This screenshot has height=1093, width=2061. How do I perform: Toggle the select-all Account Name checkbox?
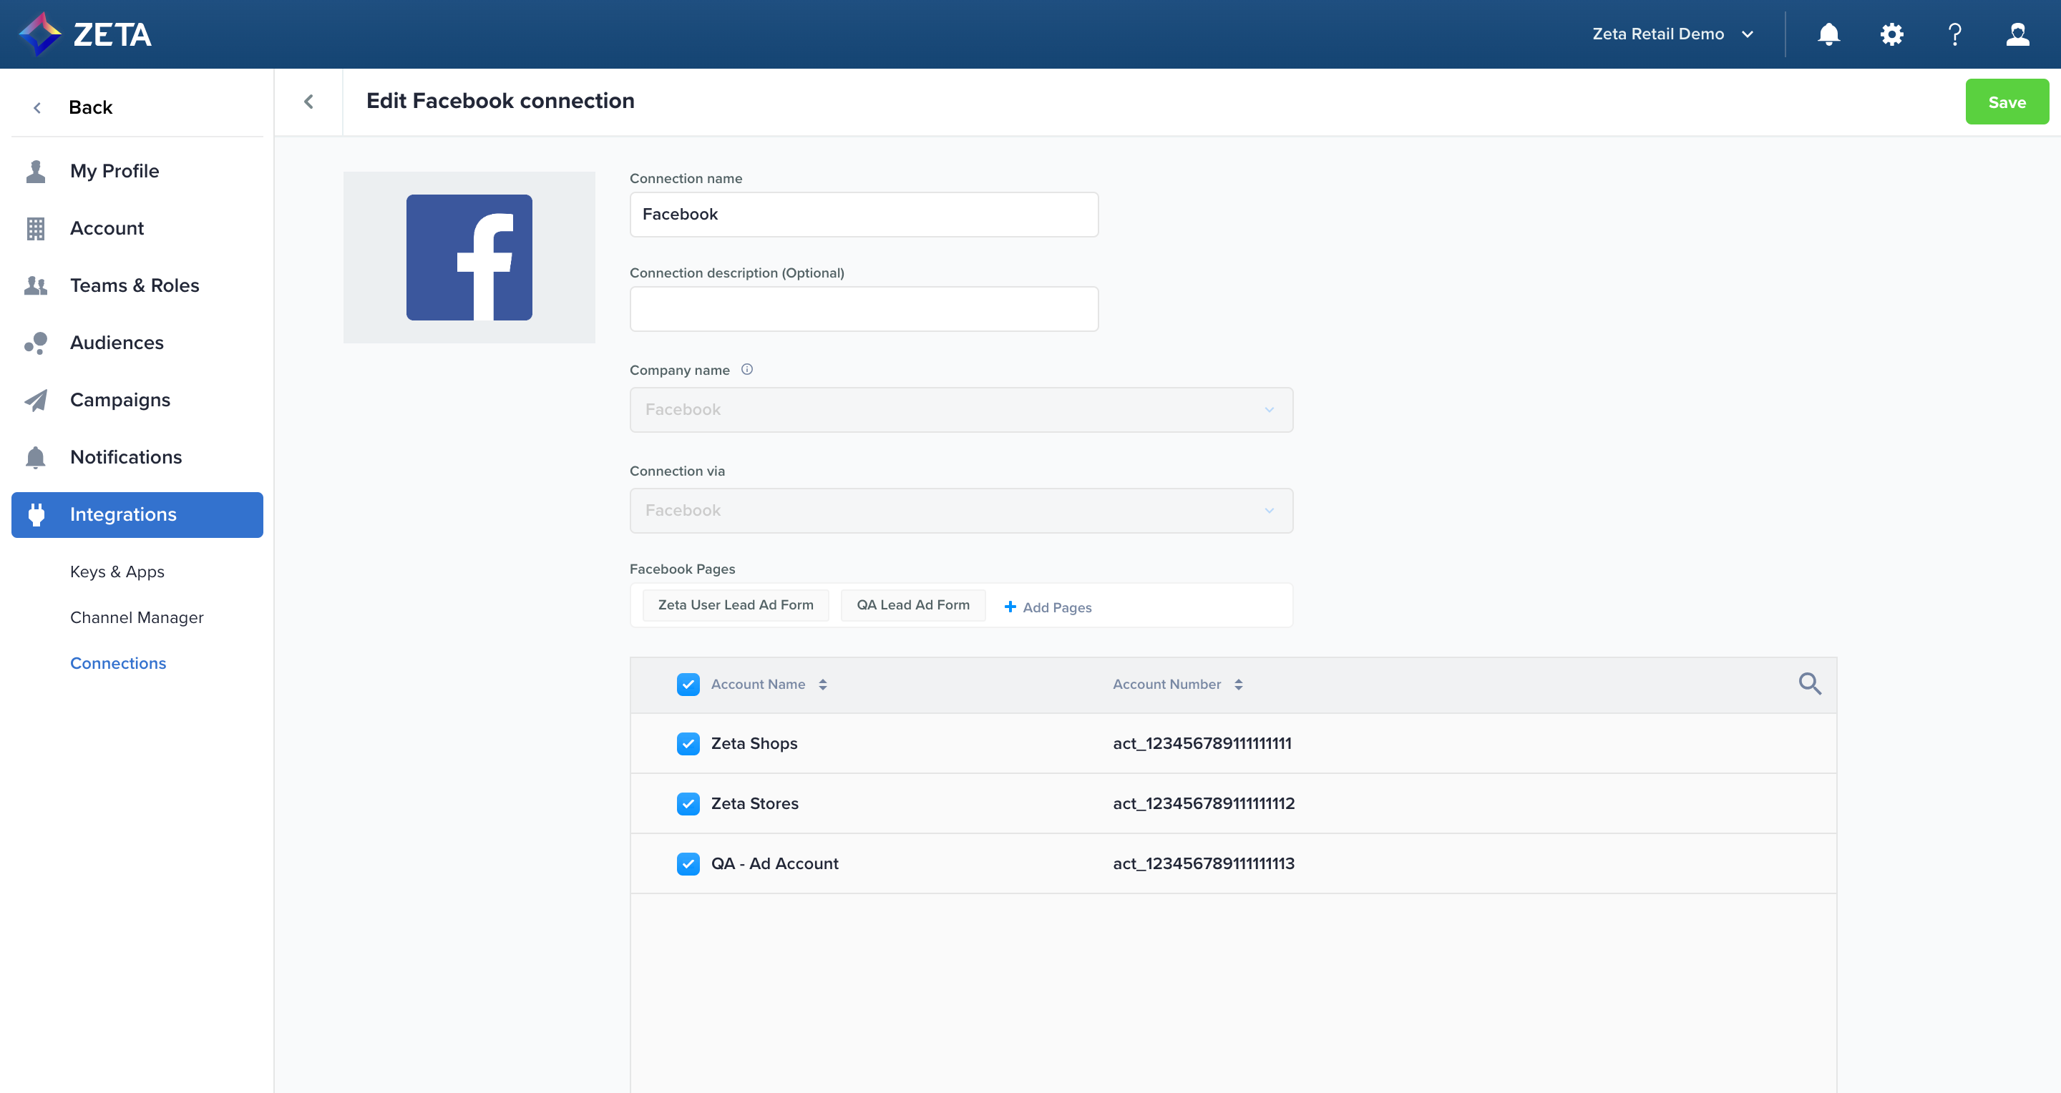coord(688,685)
